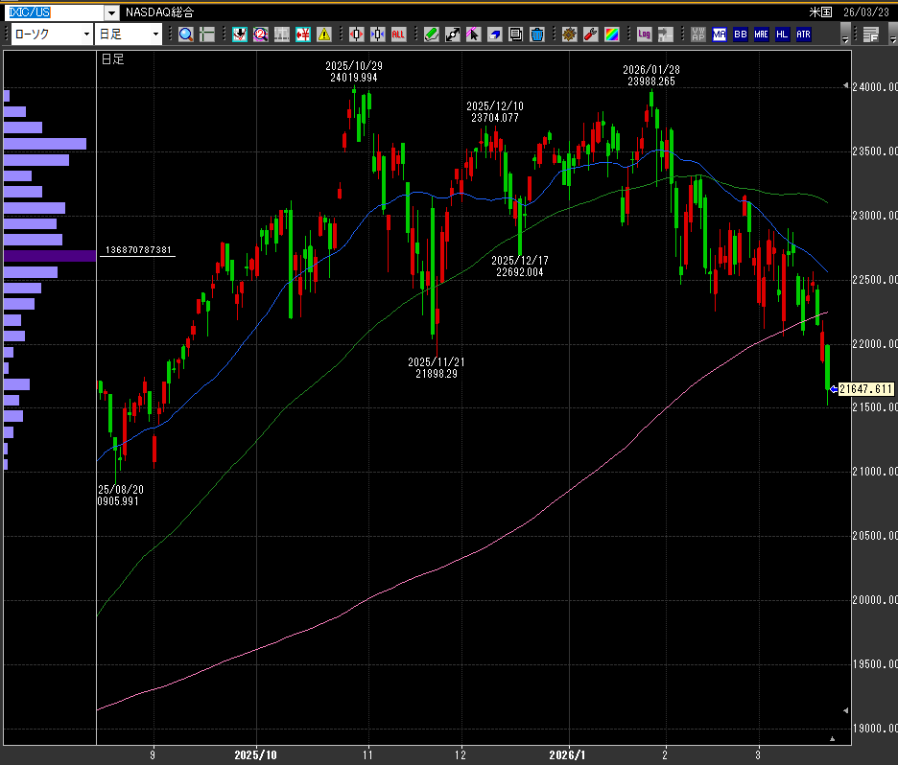Click the IXIC/US symbol input field
Viewport: 898px width, 765px height.
(x=55, y=12)
